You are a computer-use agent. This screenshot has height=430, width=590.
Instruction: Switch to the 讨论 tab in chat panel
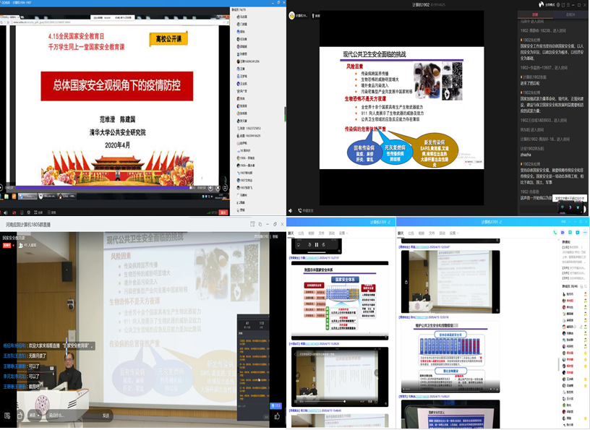tap(534, 14)
